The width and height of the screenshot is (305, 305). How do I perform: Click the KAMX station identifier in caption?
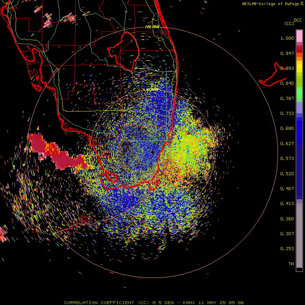190,303
